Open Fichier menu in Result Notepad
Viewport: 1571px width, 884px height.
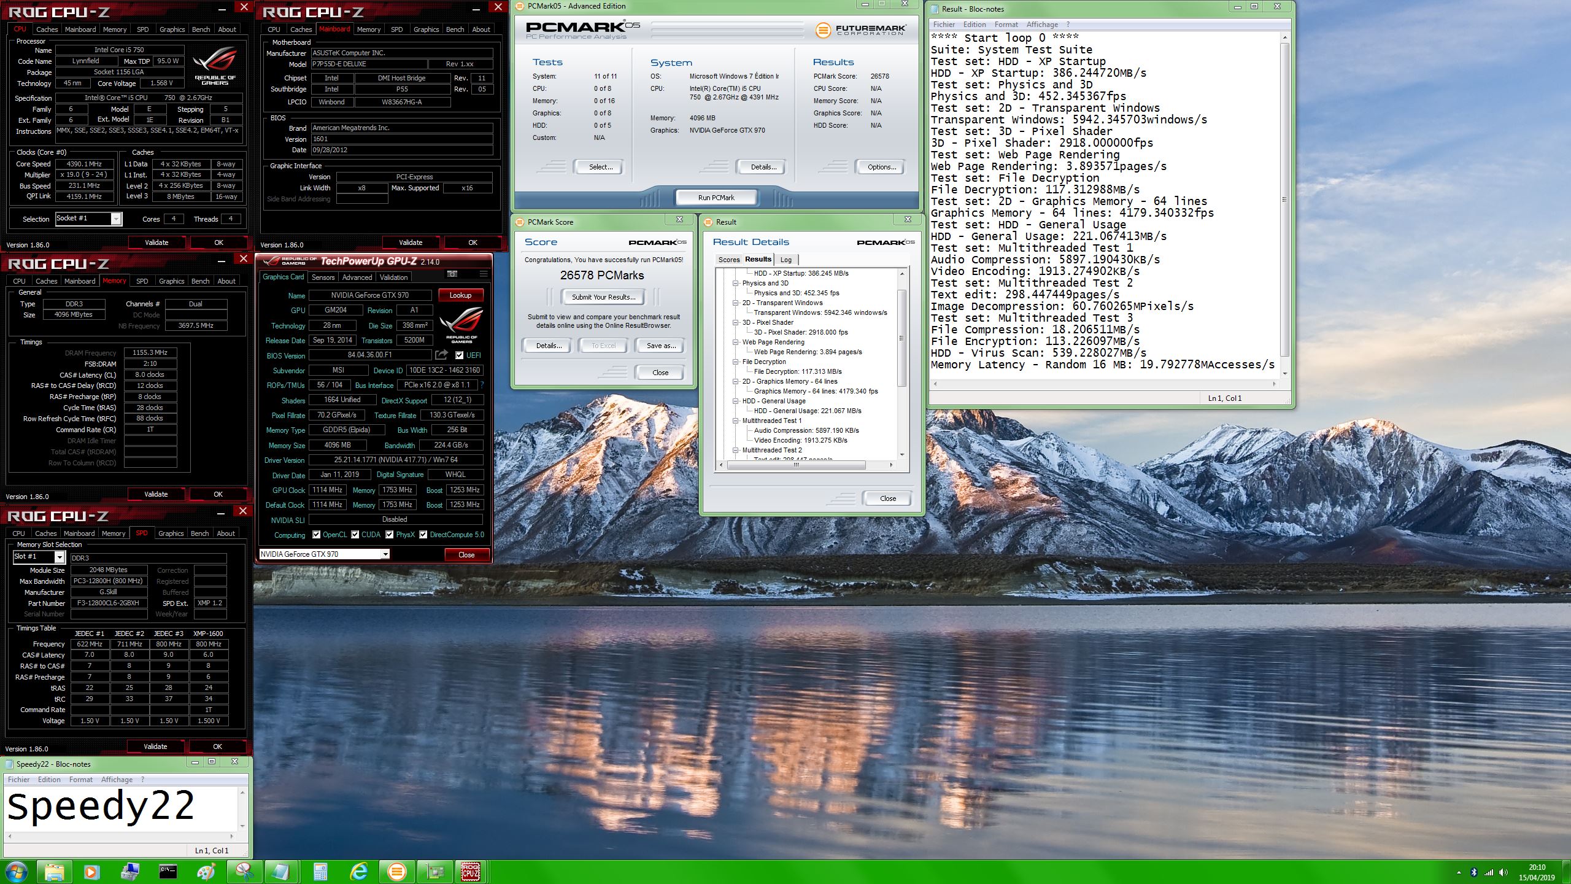[x=944, y=25]
